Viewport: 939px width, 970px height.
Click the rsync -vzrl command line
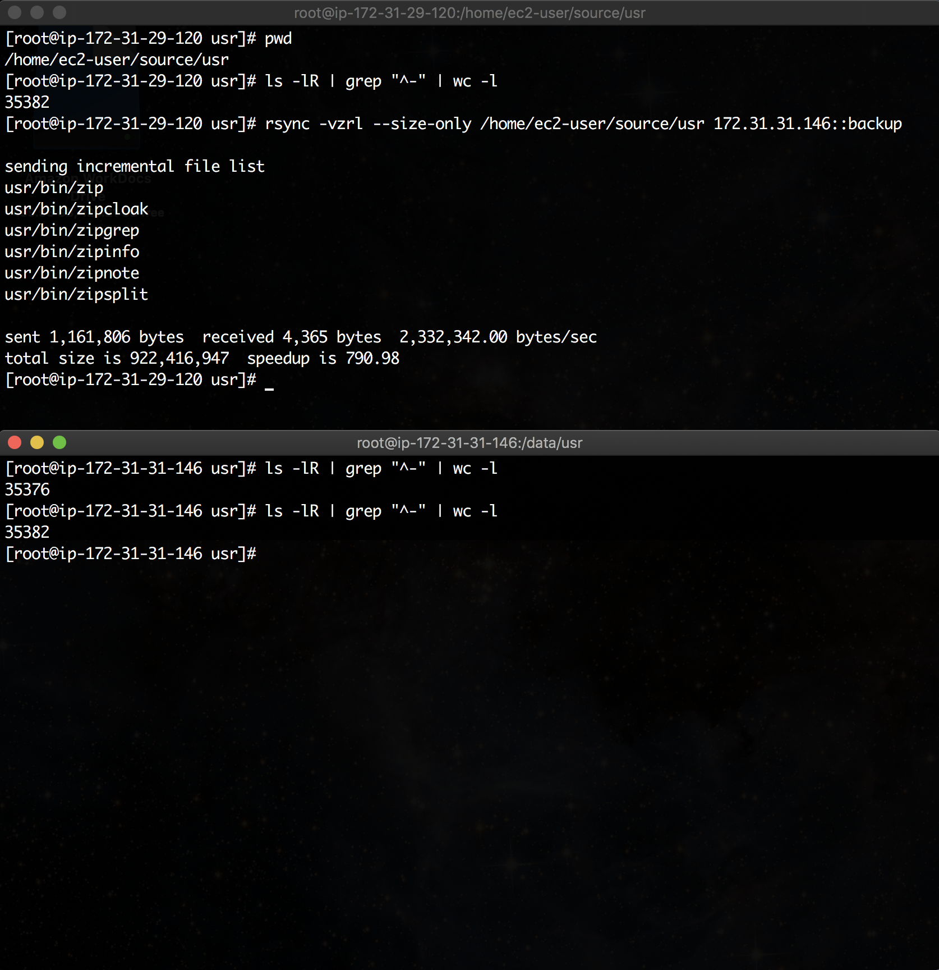pos(583,124)
